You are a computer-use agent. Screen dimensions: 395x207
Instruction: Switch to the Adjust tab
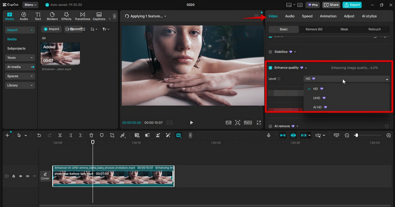(349, 16)
